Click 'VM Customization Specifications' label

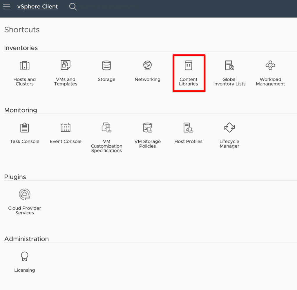tap(106, 146)
